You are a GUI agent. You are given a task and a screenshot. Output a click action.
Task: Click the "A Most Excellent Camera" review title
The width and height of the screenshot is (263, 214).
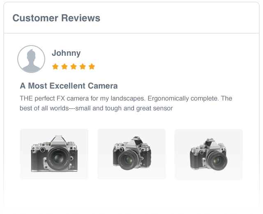click(69, 86)
